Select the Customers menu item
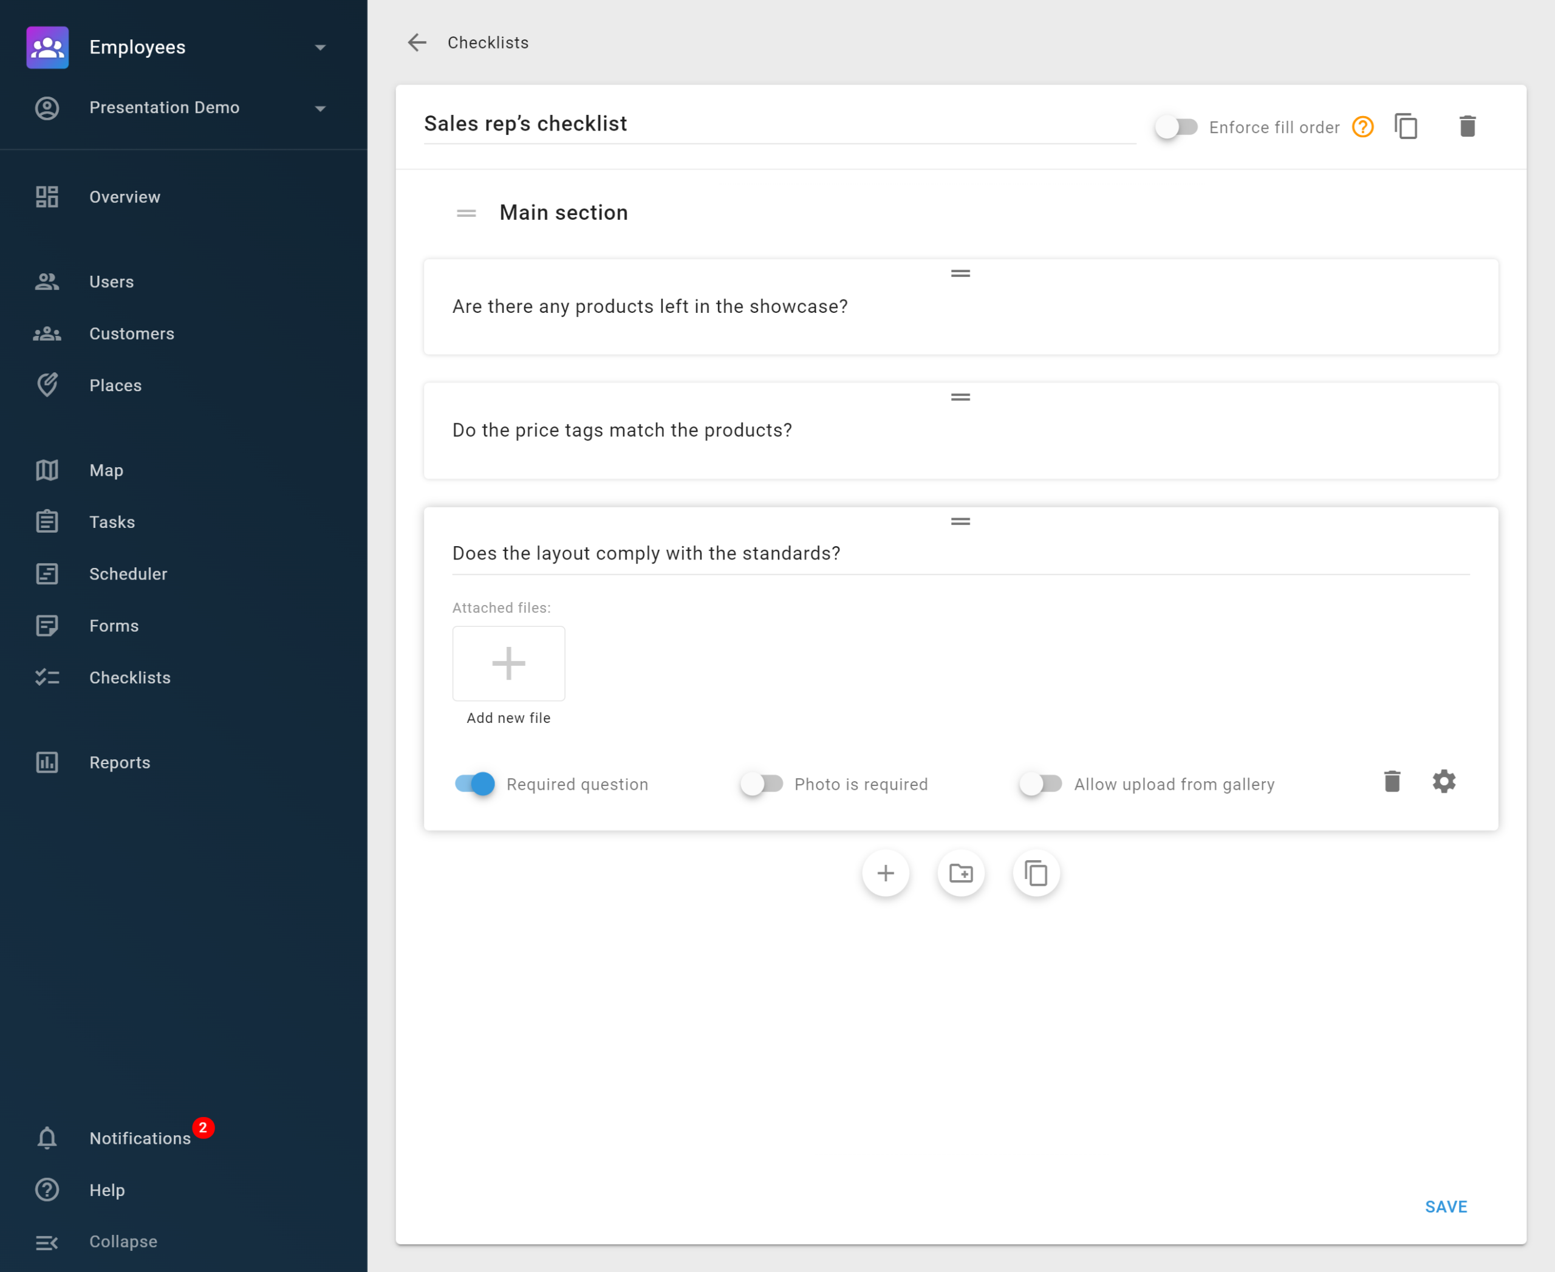The height and width of the screenshot is (1272, 1555). (x=132, y=333)
